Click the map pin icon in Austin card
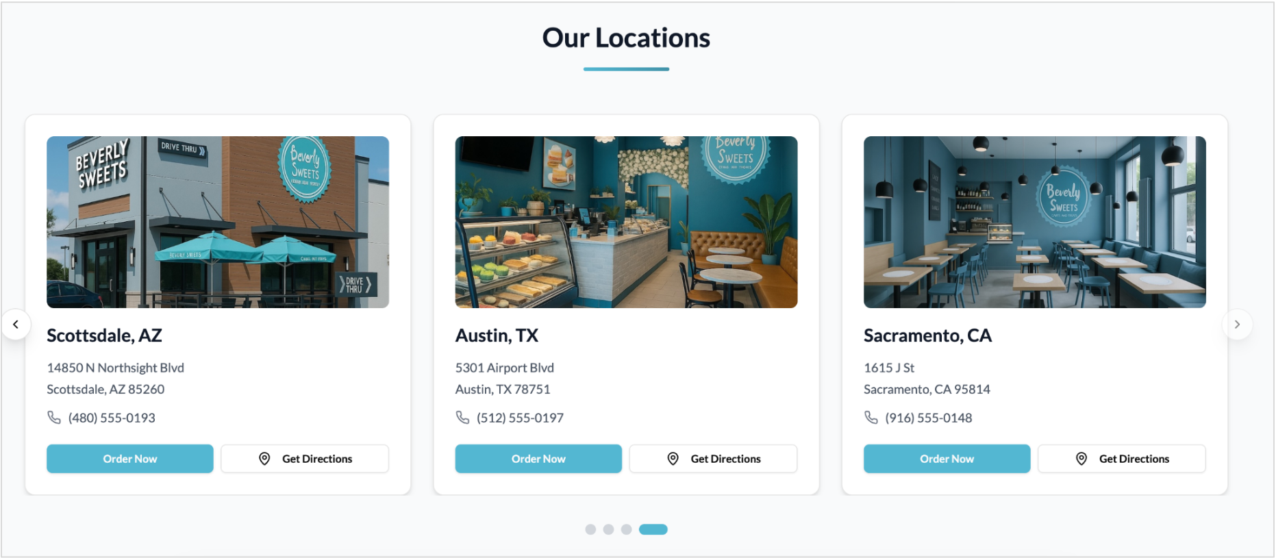The width and height of the screenshot is (1276, 558). 673,459
